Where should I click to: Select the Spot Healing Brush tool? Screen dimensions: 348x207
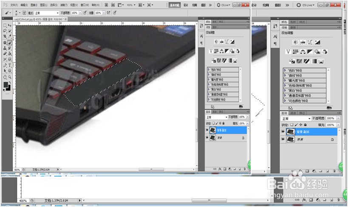[5, 42]
